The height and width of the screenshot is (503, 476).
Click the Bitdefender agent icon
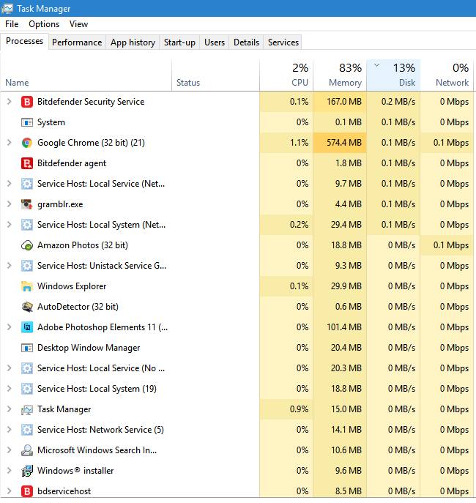pyautogui.click(x=27, y=163)
